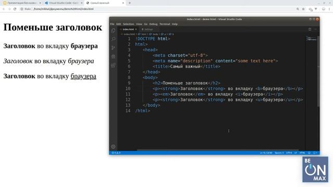Open the Extensions icon in VS Code activity bar

click(x=113, y=65)
